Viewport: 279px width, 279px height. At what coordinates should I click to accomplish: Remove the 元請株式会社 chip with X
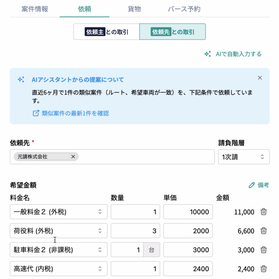[x=73, y=157]
